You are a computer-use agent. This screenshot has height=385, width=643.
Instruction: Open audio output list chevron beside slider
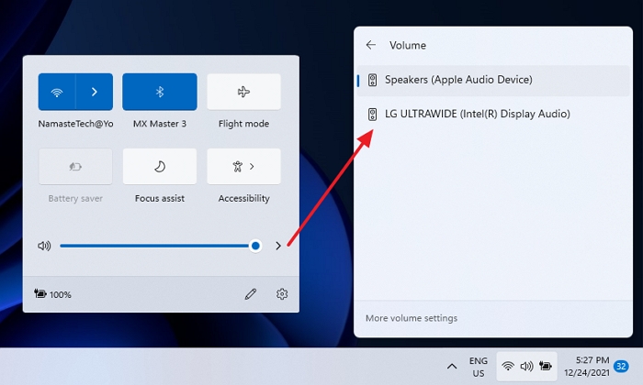coord(278,246)
